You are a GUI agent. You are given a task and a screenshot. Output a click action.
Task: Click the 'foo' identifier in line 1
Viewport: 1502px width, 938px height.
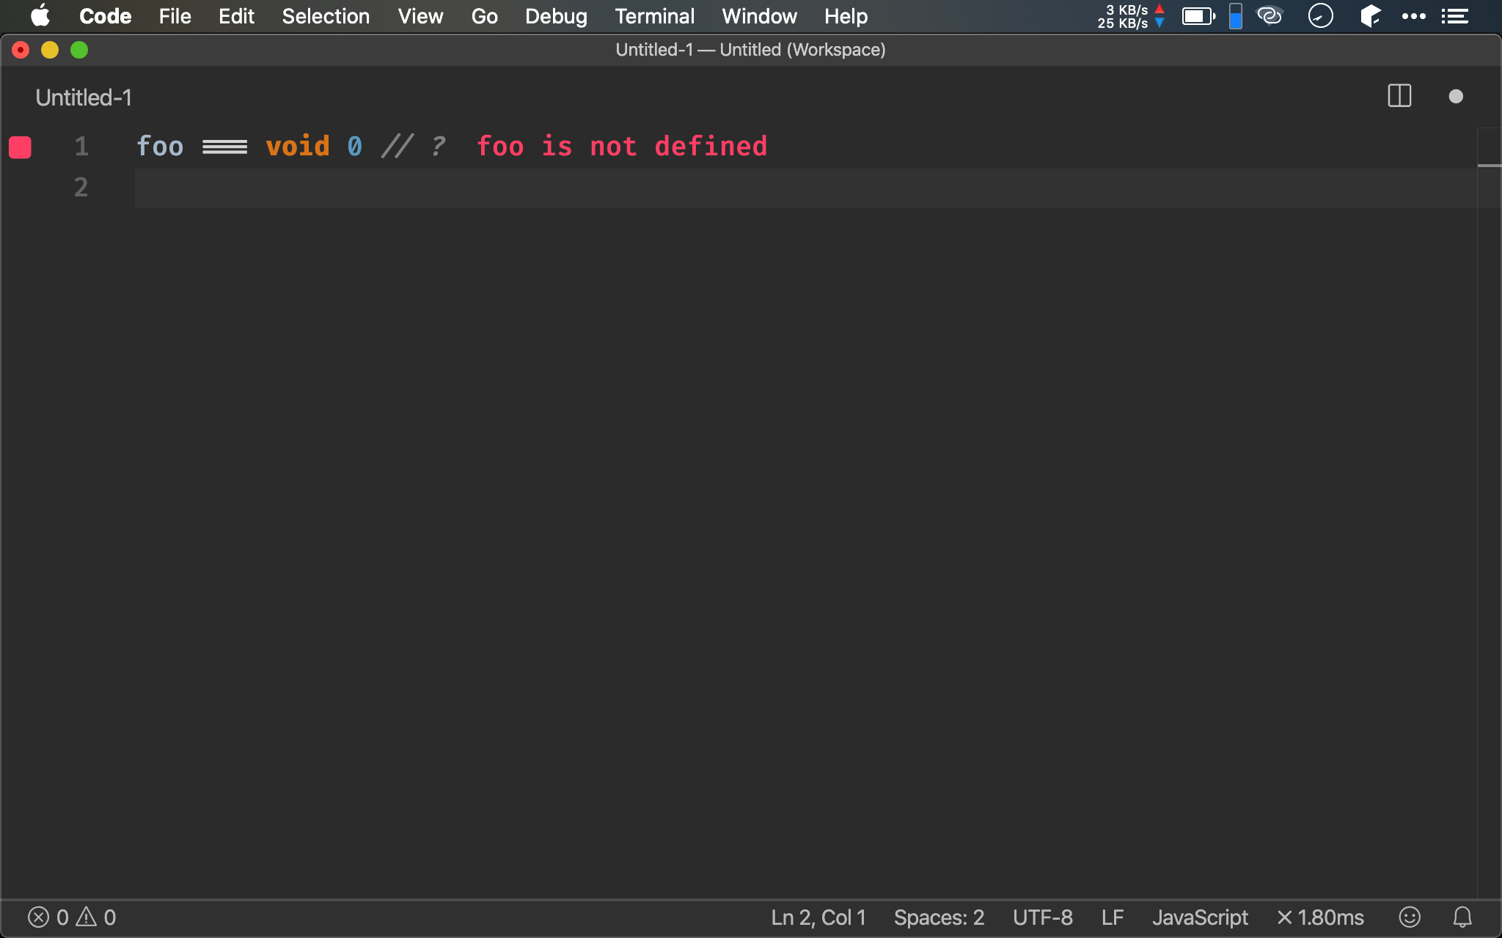[160, 147]
